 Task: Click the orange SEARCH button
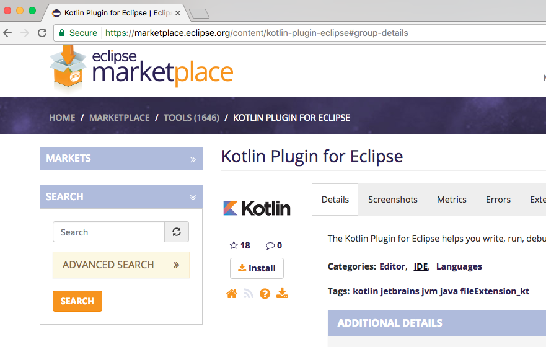pos(77,301)
